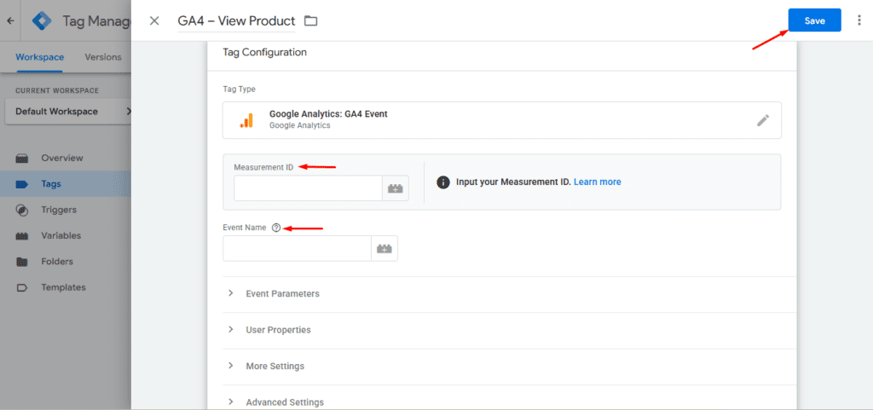The height and width of the screenshot is (410, 873).
Task: Close the tag editor with X icon
Action: (x=155, y=21)
